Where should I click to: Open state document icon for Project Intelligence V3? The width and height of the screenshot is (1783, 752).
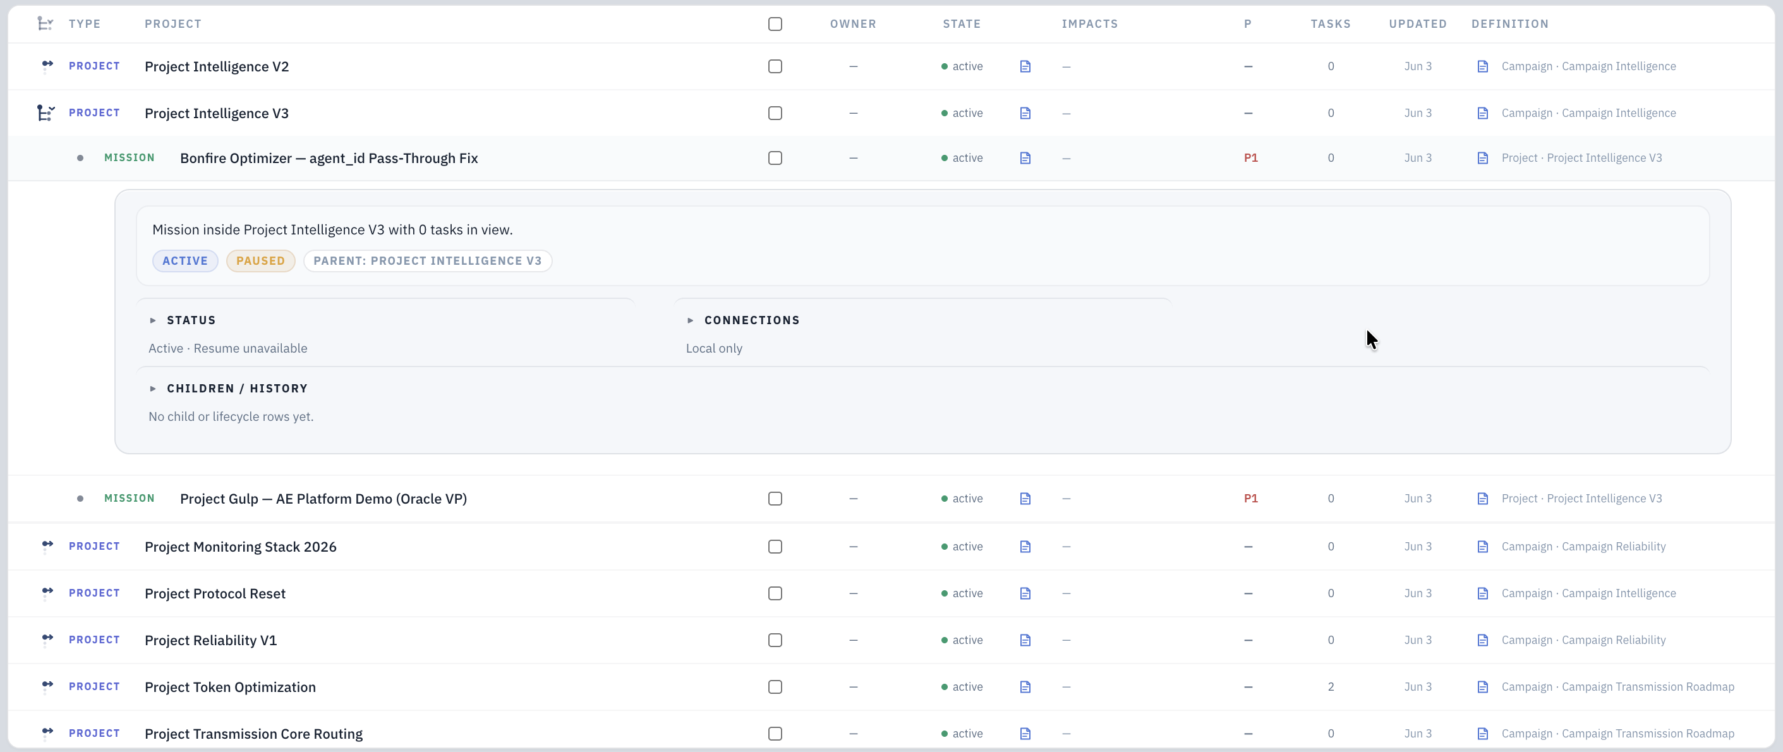(x=1025, y=113)
